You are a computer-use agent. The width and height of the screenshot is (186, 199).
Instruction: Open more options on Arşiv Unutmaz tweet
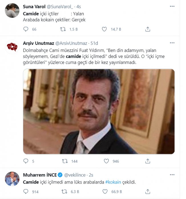172,43
